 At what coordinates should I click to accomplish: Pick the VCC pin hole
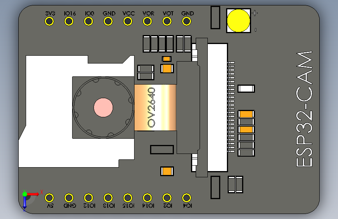[127, 21]
